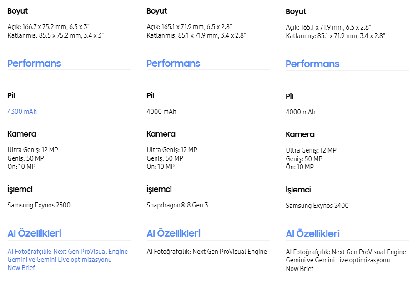The width and height of the screenshot is (413, 291).
Task: Click the third column's İşlemci heading
Action: 298,190
